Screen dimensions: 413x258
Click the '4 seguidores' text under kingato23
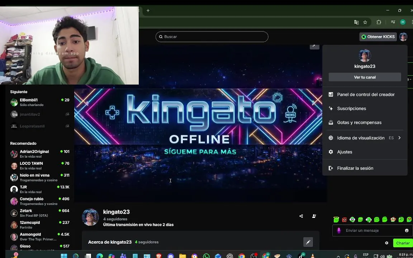(x=115, y=219)
